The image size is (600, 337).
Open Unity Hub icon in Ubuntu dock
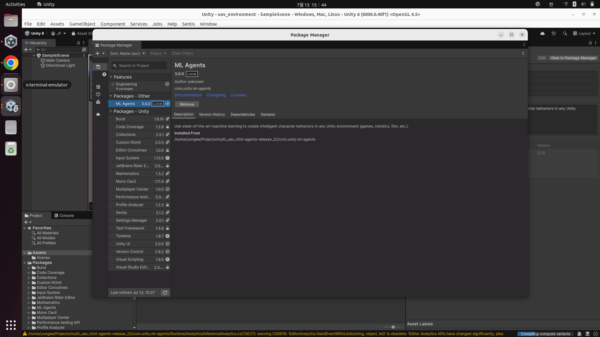pos(11,42)
